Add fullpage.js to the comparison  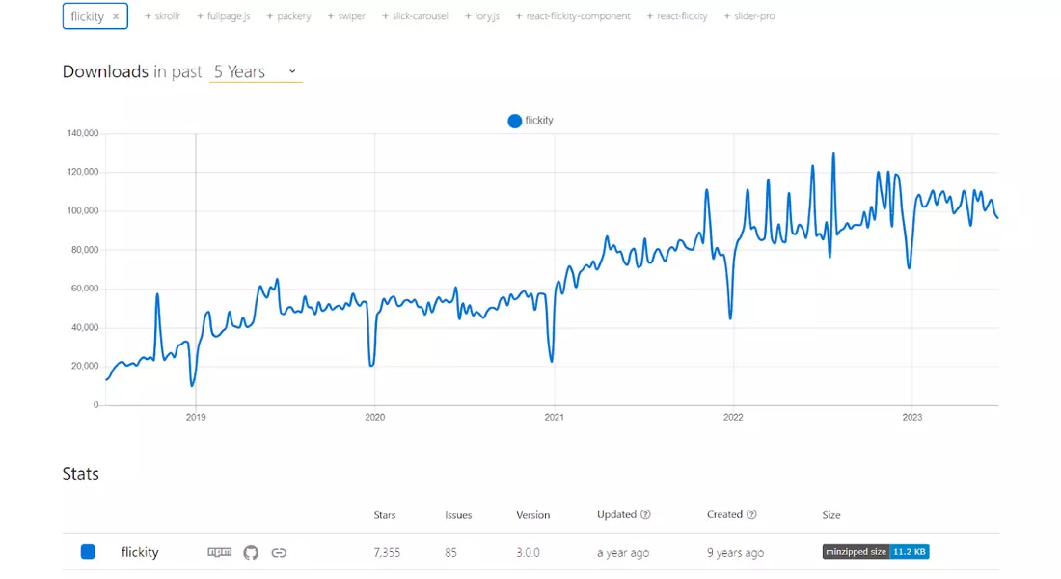(224, 16)
